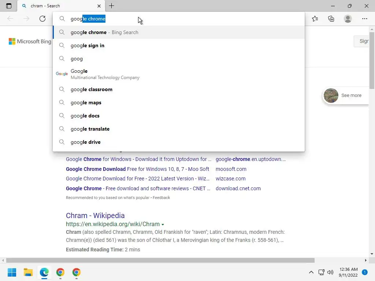This screenshot has height=281, width=375.
Task: Go back using the back arrow
Action: tap(10, 19)
